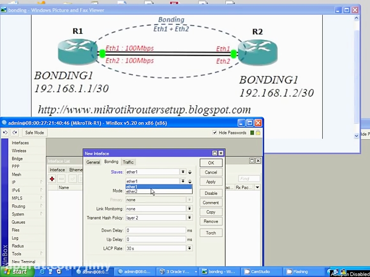Click the Undo arrow in WinBox toolbar

[x=5, y=132]
